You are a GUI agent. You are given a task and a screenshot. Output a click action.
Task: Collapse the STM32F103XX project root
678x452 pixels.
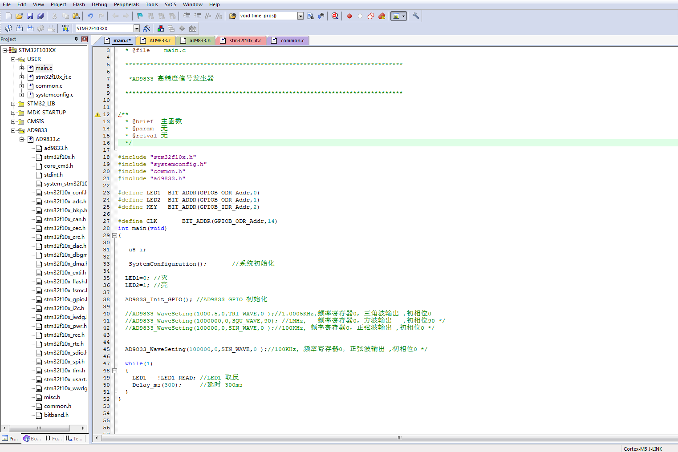pyautogui.click(x=4, y=50)
